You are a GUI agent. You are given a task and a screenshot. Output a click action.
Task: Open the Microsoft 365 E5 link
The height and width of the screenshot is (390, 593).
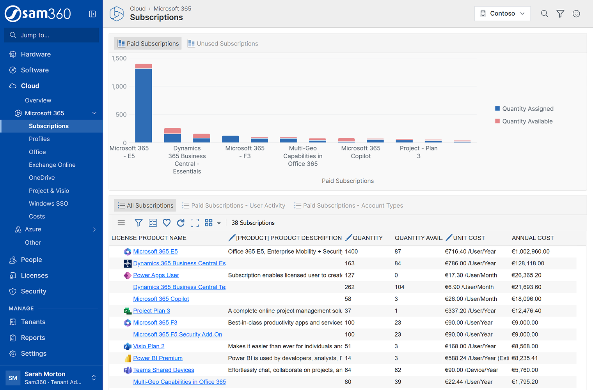click(x=155, y=252)
